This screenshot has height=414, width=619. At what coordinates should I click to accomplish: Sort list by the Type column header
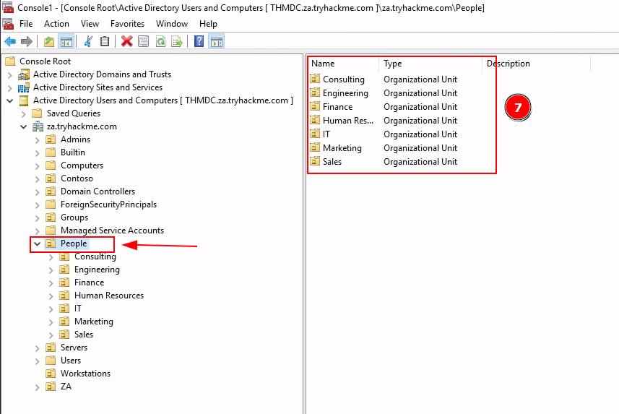[x=430, y=64]
